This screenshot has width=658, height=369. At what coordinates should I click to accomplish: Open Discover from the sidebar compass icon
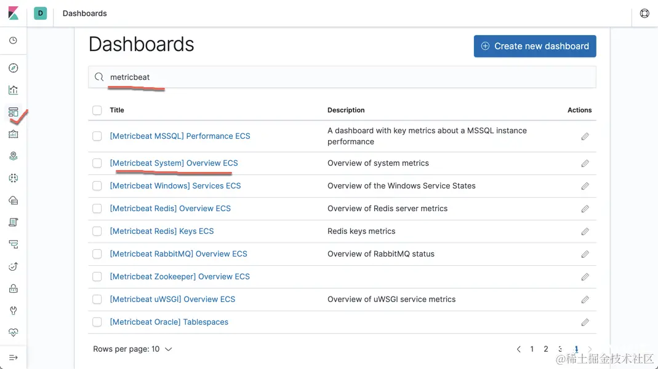13,68
